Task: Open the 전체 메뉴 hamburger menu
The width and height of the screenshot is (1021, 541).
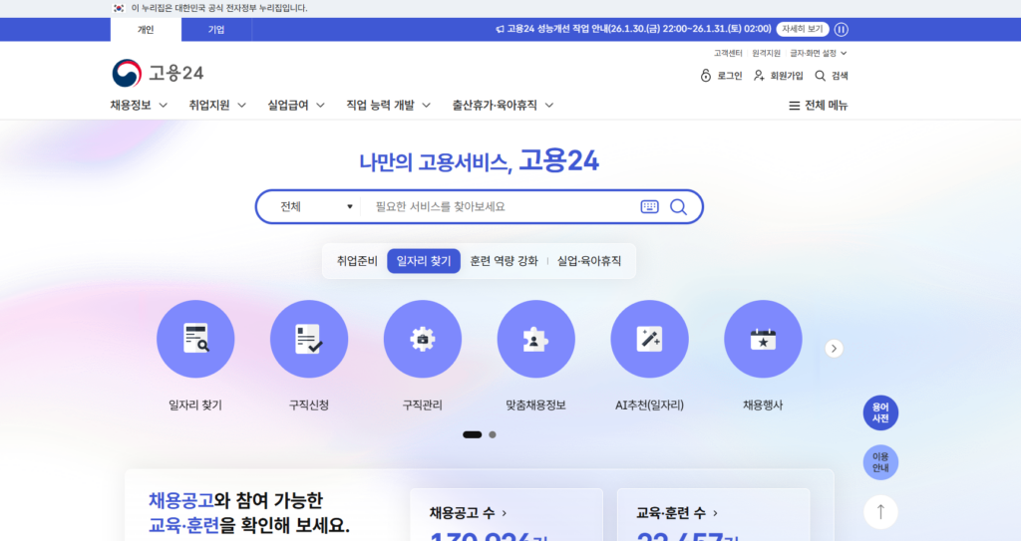Action: (818, 106)
